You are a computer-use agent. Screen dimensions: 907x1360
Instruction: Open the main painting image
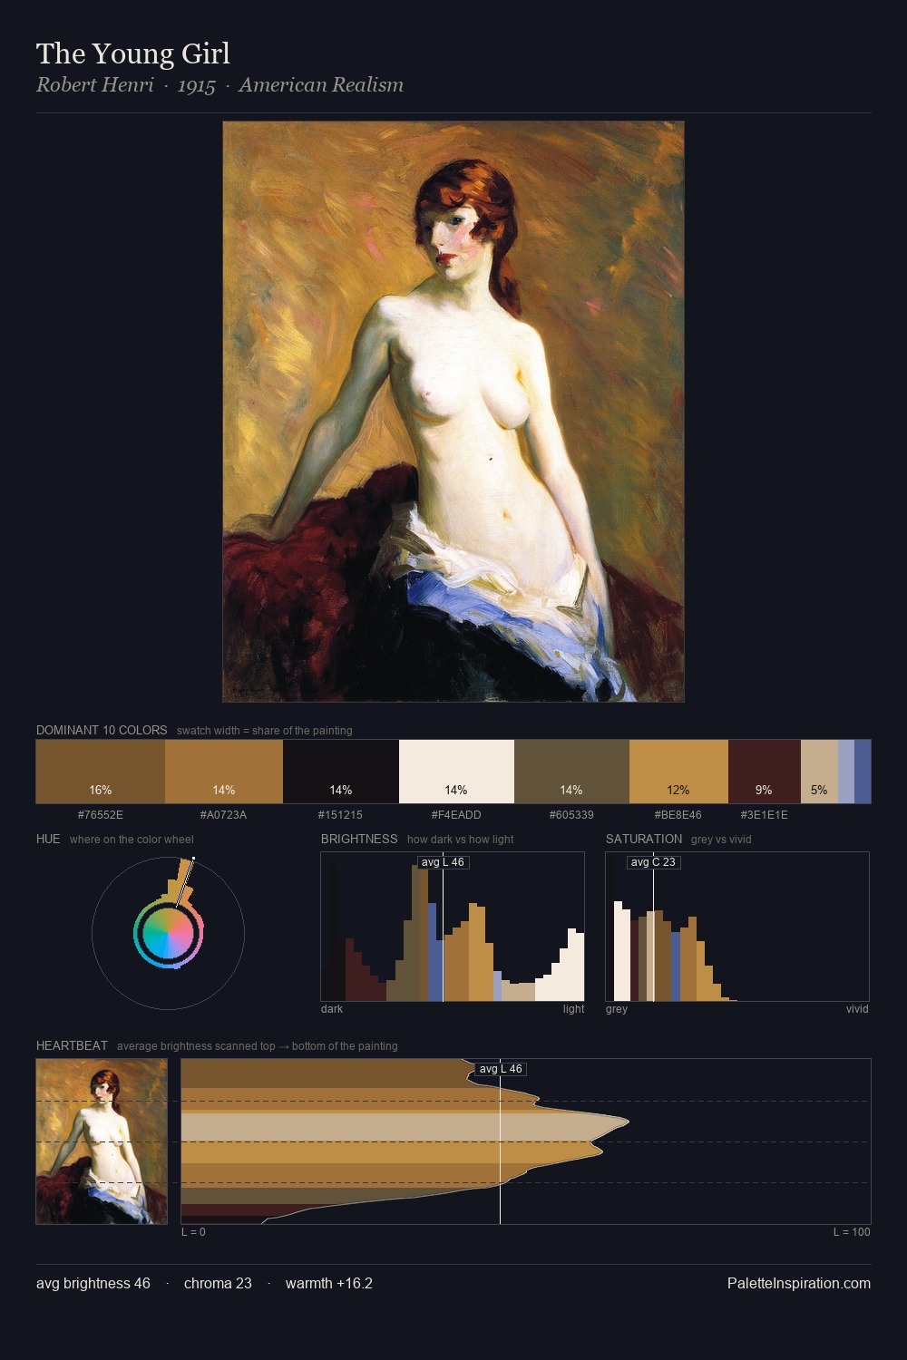[x=453, y=412]
